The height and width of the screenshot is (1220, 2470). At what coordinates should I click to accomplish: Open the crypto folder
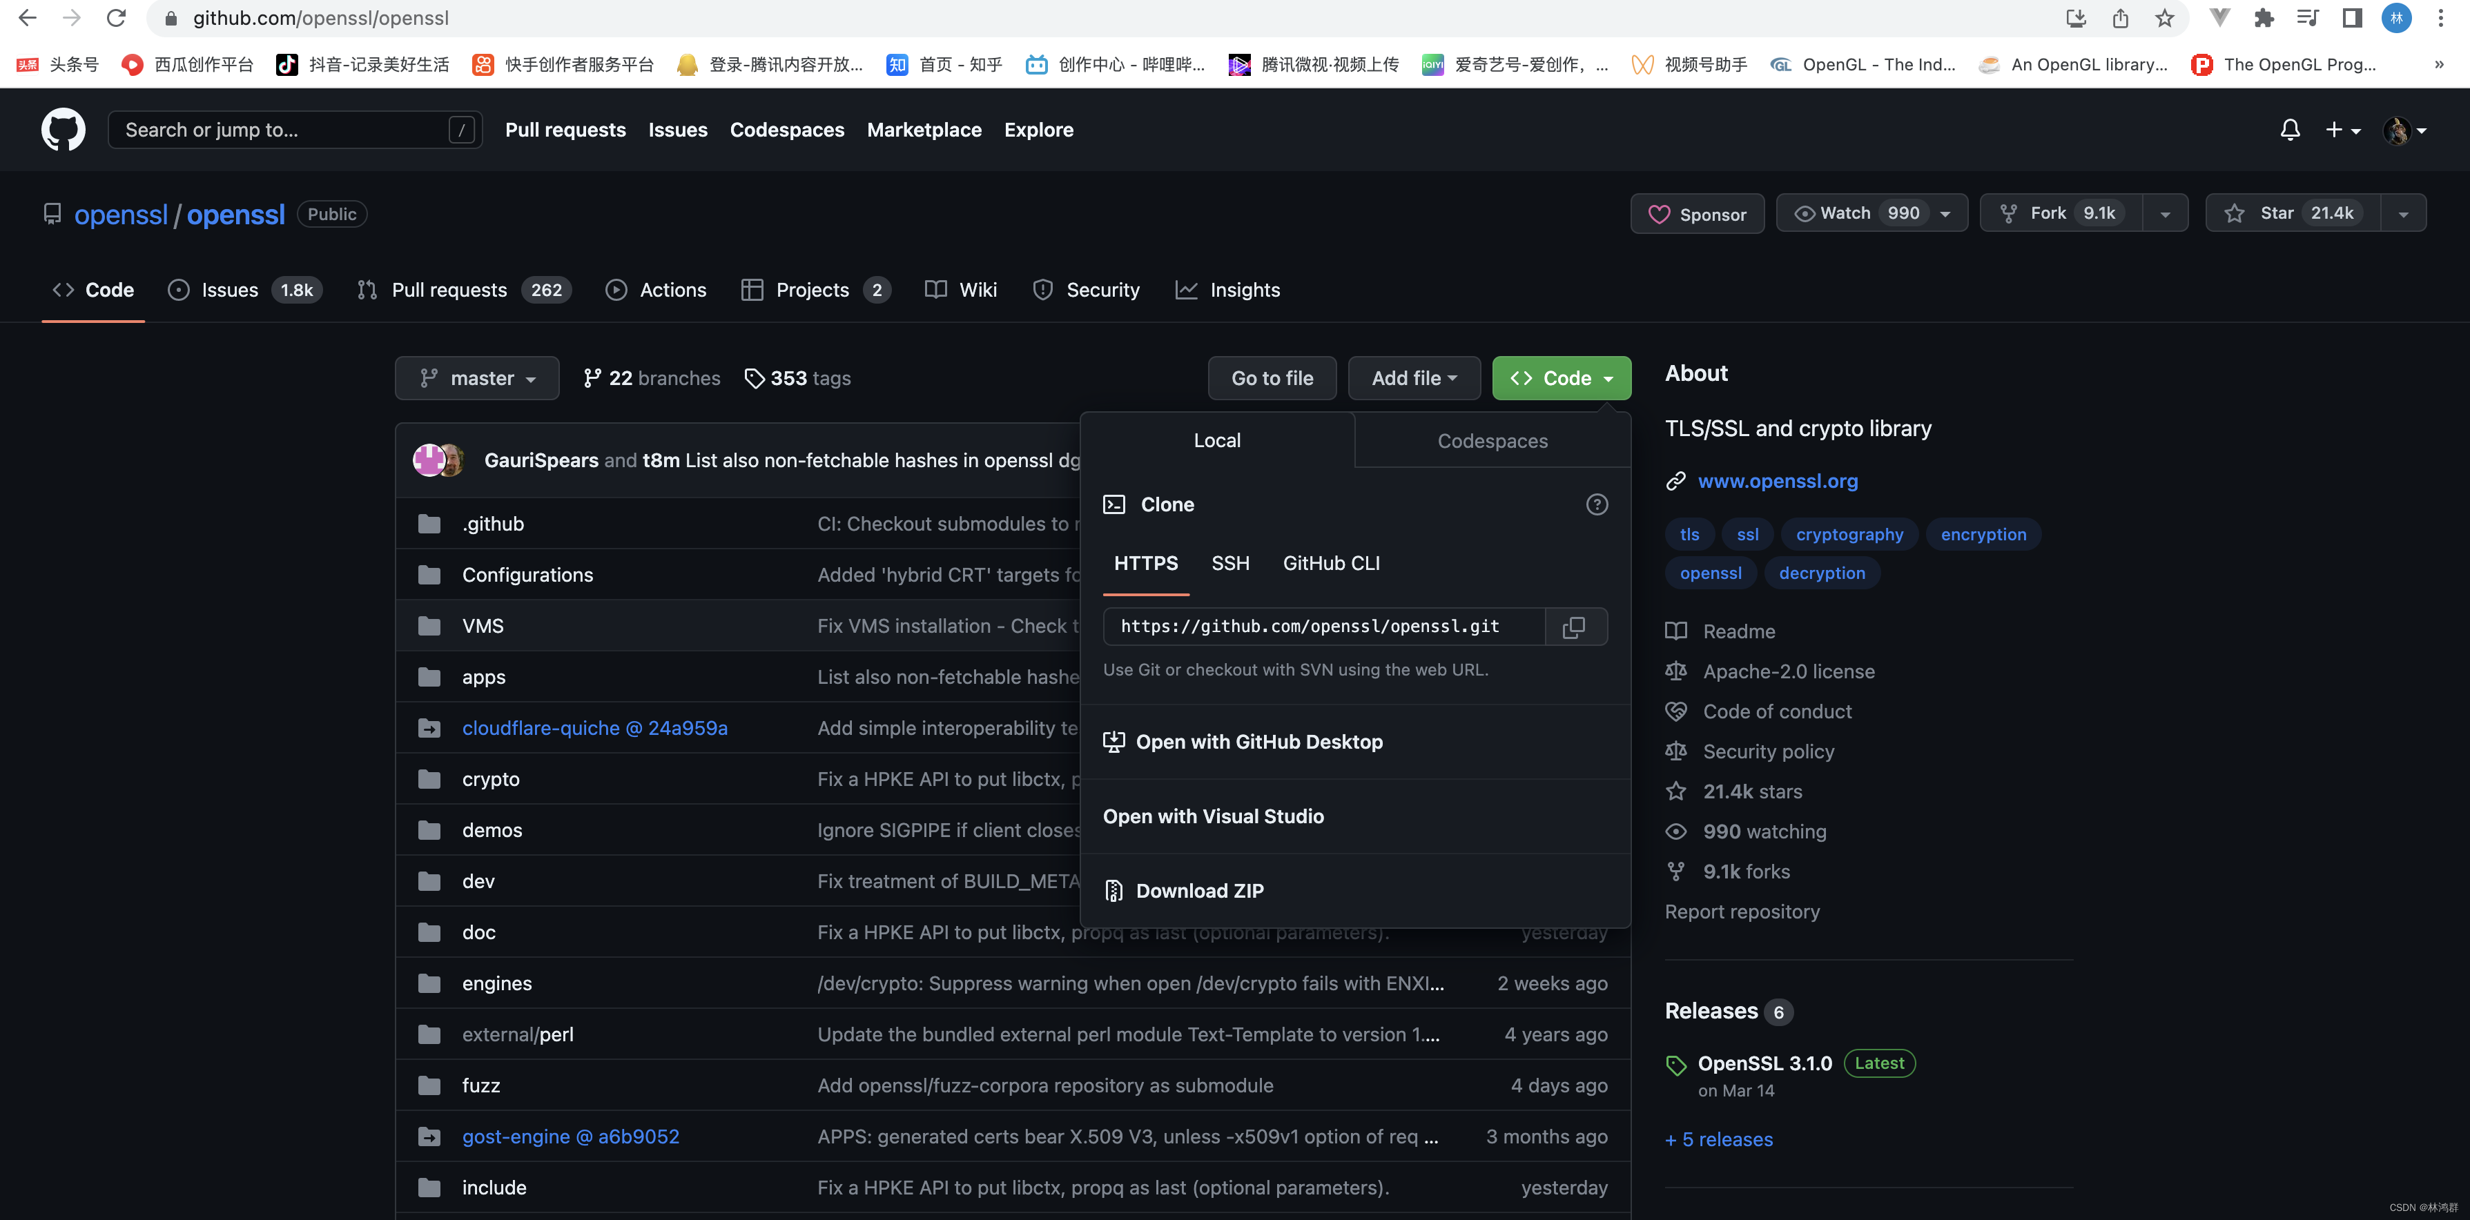tap(491, 779)
